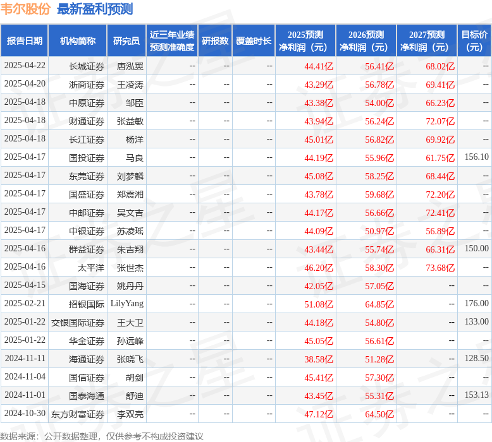Click the 150.00 target price
The height and width of the screenshot is (442, 492).
(x=477, y=248)
